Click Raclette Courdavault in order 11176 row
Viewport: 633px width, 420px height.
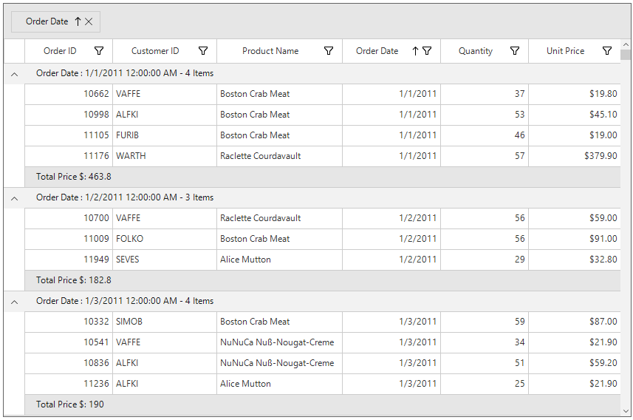pyautogui.click(x=279, y=156)
